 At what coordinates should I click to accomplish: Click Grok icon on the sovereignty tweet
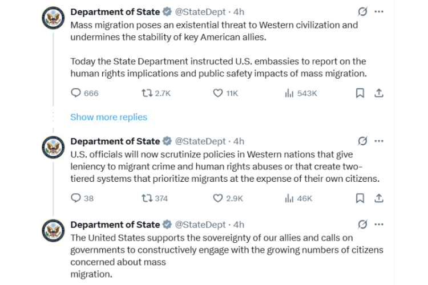coord(362,224)
